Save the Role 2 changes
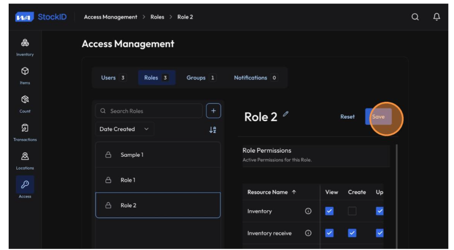 coord(379,117)
